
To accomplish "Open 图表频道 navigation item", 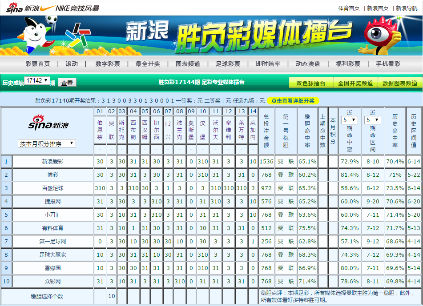I will (x=188, y=64).
